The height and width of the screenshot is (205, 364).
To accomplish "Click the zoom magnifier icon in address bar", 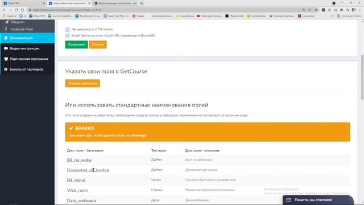I will click(x=304, y=10).
